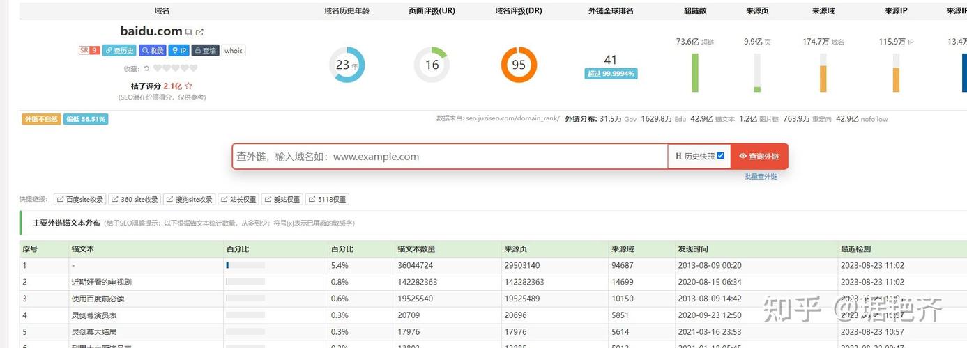Click the 763.9万 重定向 value
Screen dimensions: 967x348
click(807, 119)
